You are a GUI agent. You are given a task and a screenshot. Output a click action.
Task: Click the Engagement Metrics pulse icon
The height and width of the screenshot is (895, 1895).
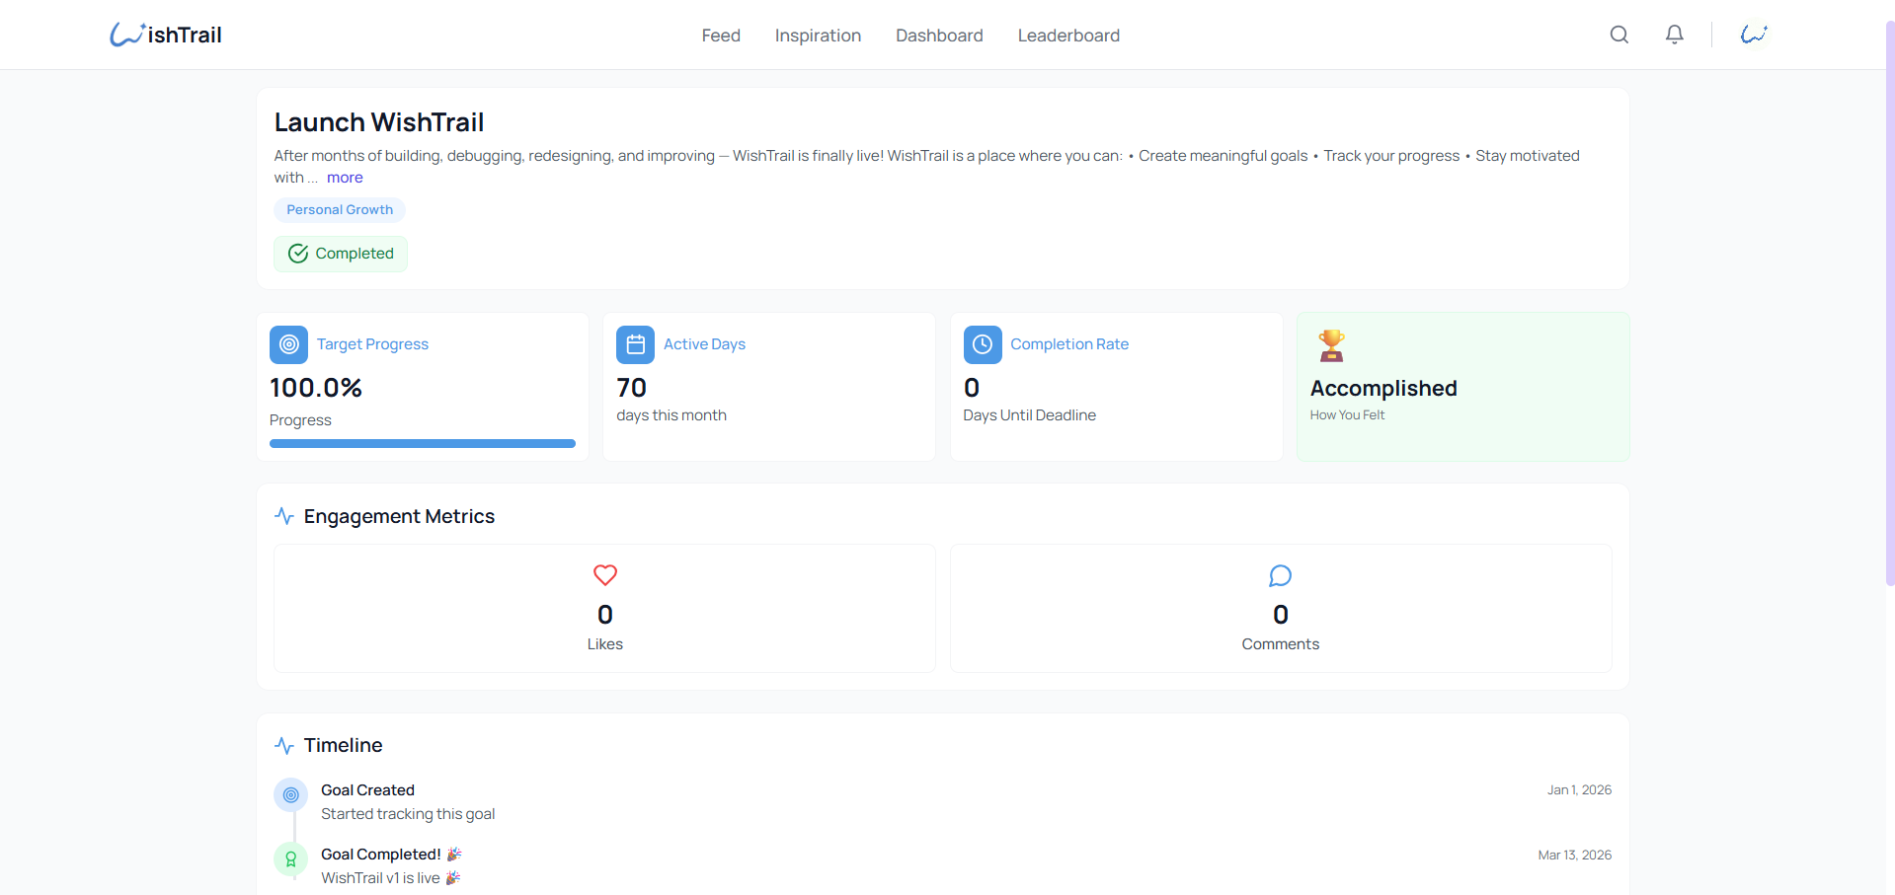284,516
